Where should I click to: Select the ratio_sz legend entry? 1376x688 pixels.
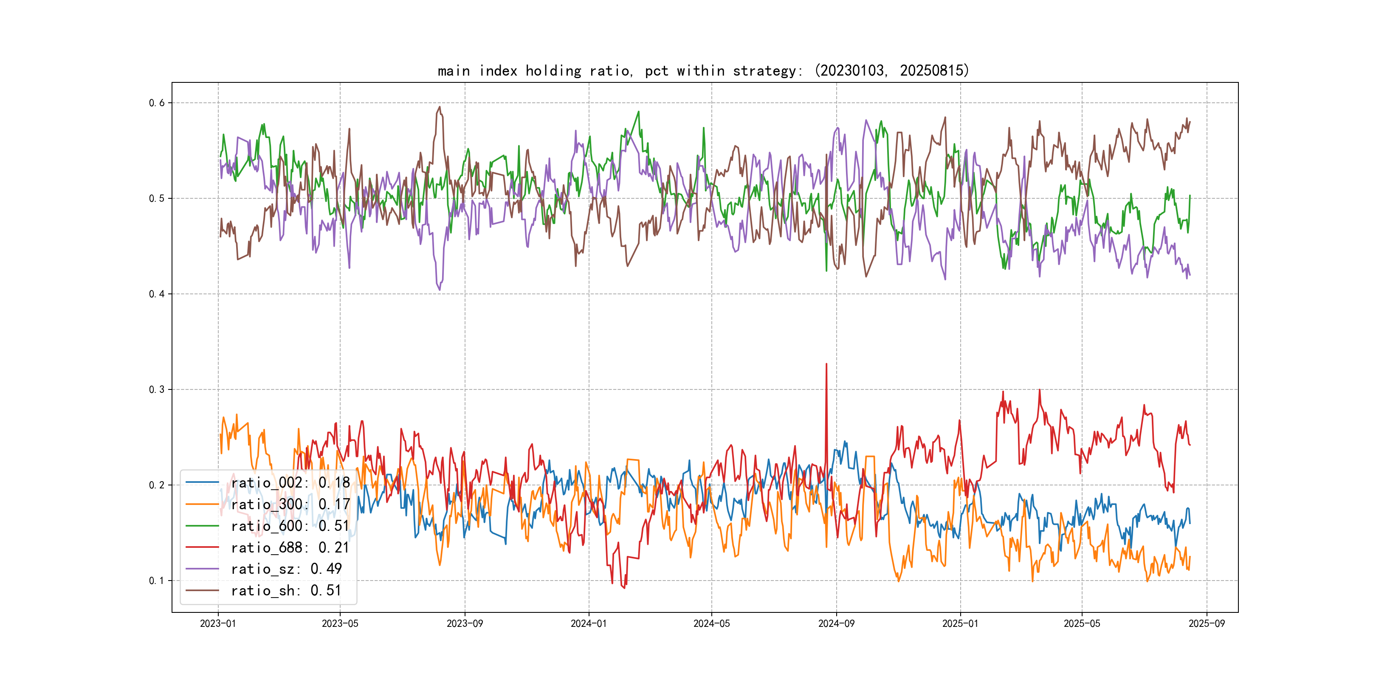[x=286, y=569]
